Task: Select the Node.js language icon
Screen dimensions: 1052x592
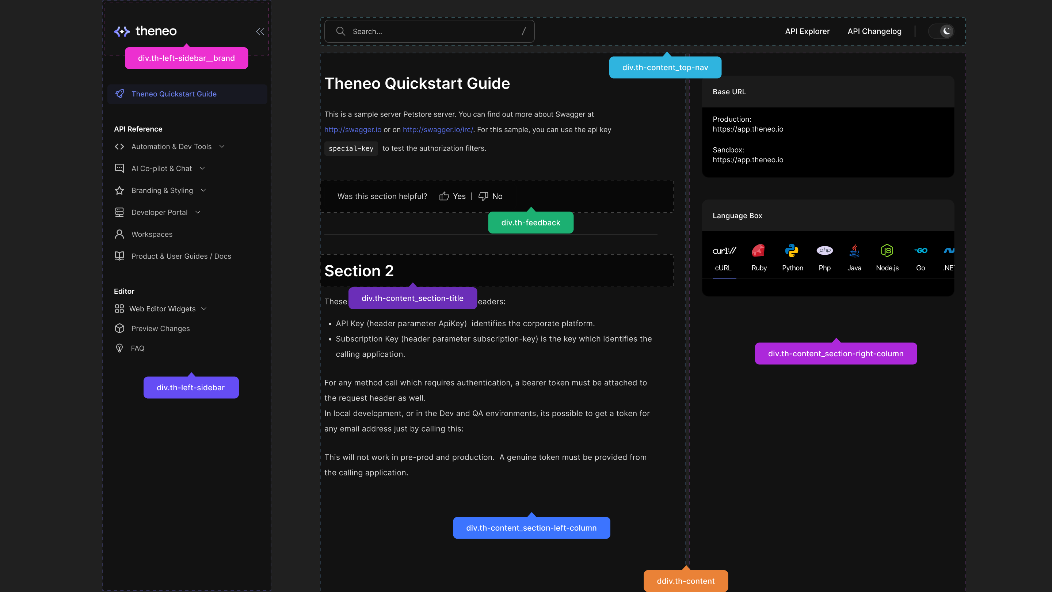Action: tap(887, 250)
